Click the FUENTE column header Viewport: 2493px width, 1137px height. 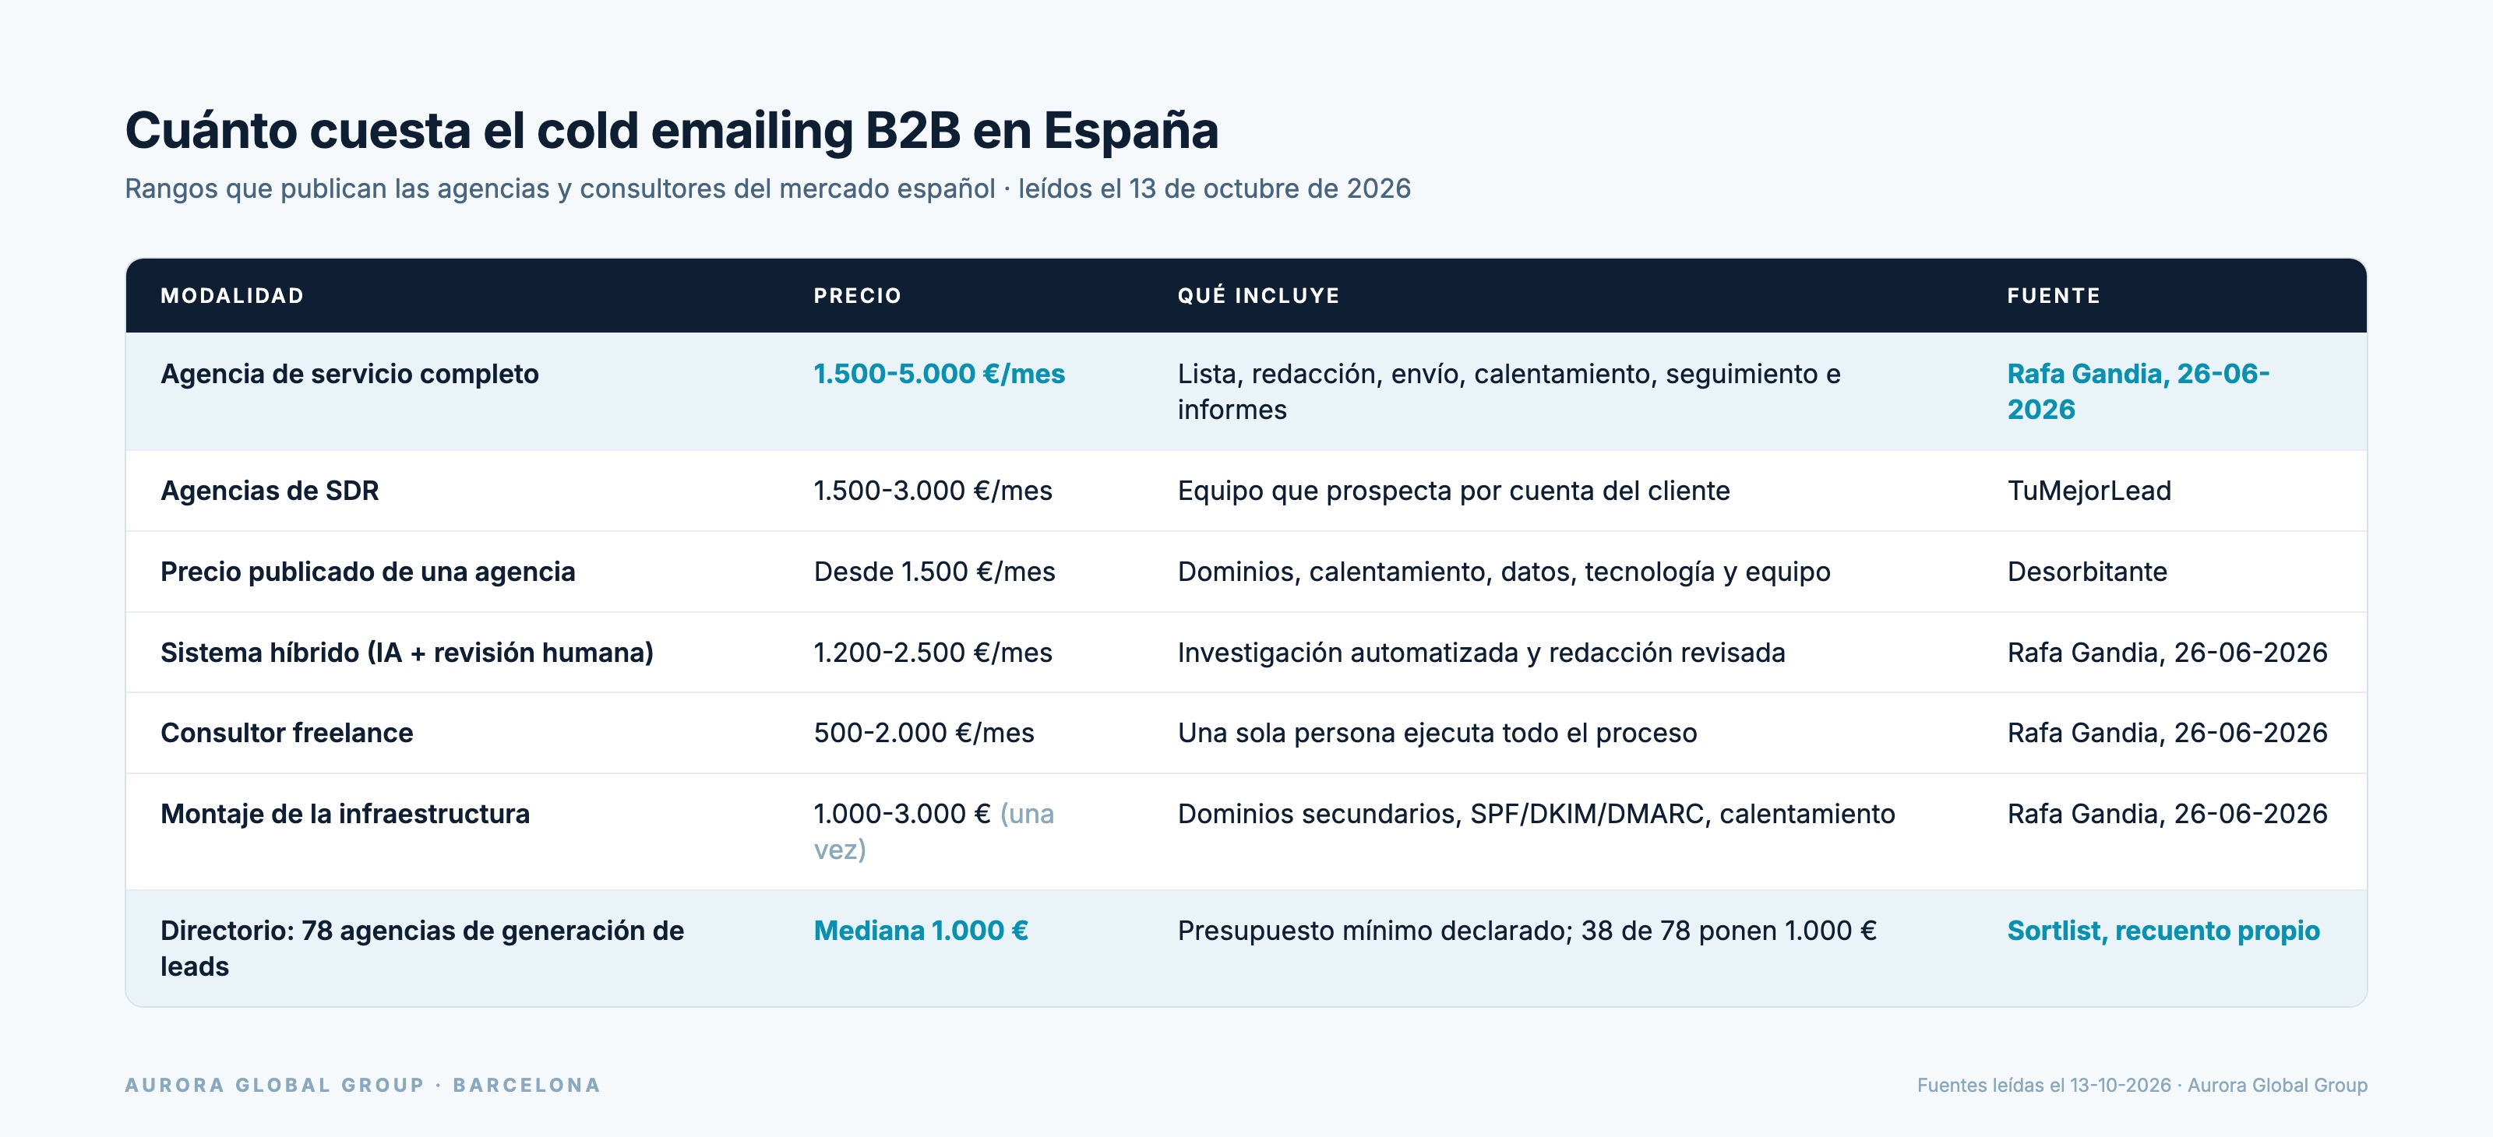(x=2054, y=296)
